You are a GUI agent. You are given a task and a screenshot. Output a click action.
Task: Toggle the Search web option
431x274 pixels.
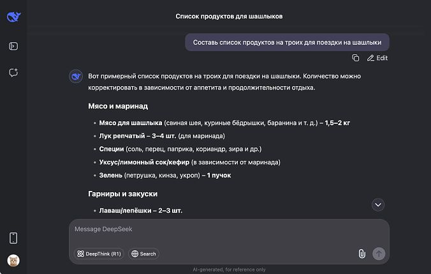pyautogui.click(x=143, y=254)
